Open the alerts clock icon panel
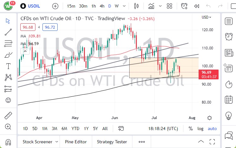This screenshot has height=148, width=236. tap(228, 37)
